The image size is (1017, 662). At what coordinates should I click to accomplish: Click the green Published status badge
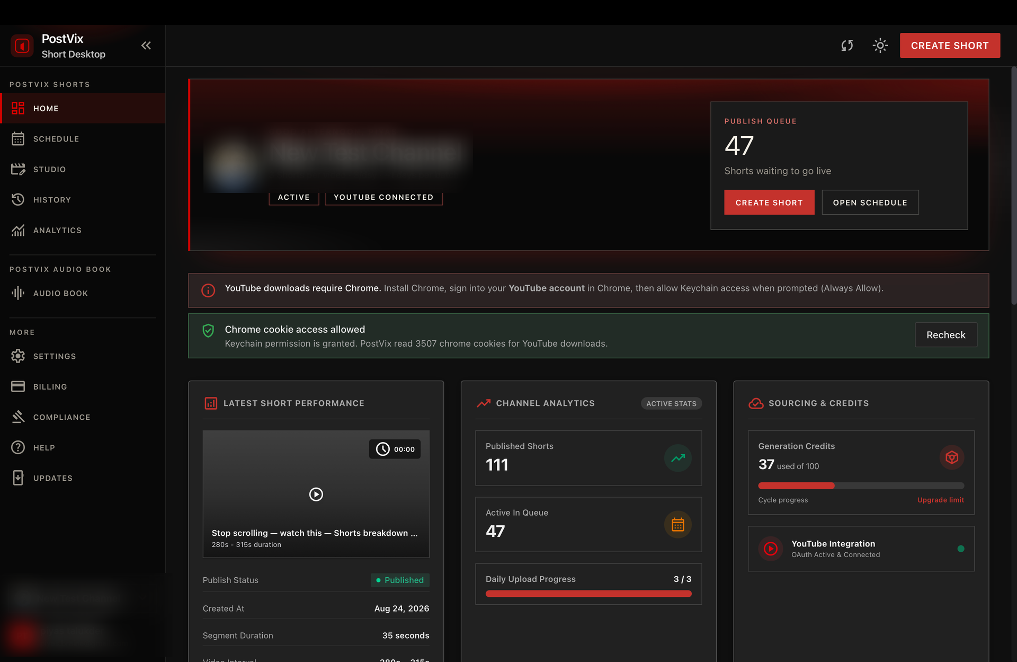[400, 580]
